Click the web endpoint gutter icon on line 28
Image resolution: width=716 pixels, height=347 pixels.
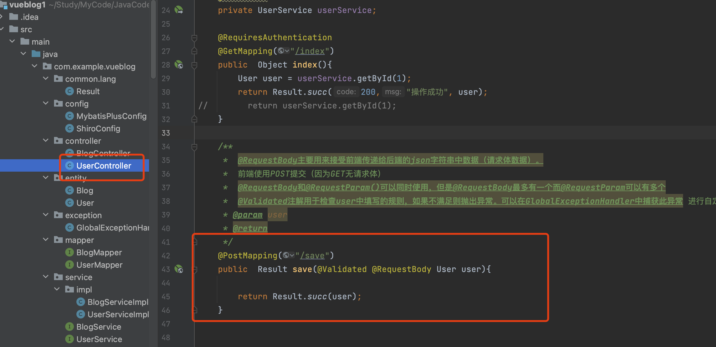pos(179,64)
